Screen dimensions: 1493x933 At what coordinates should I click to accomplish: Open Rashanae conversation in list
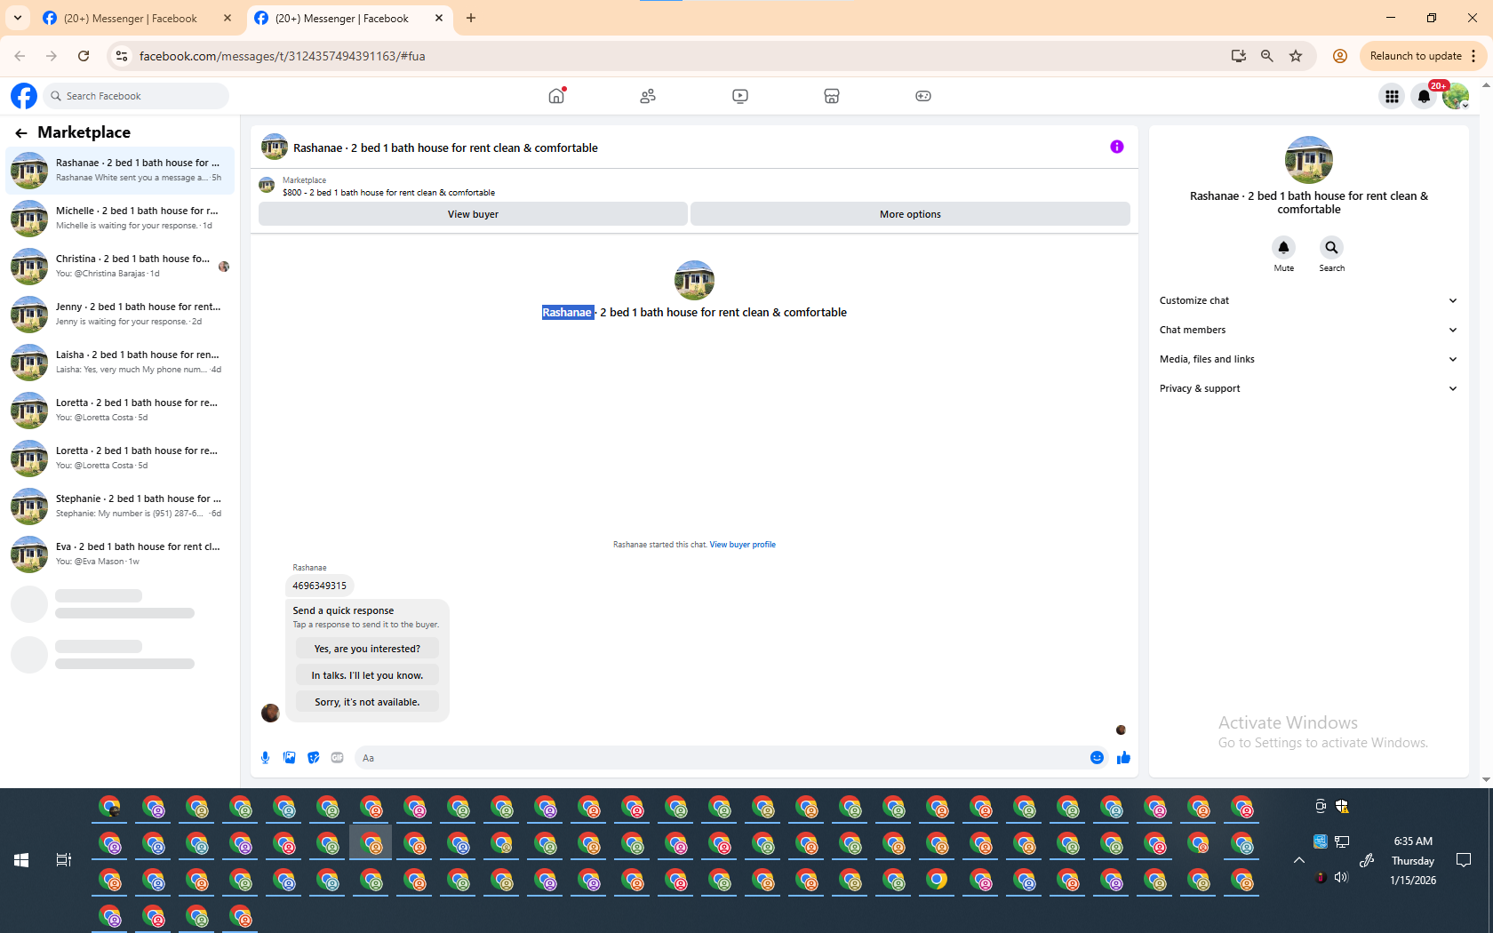click(120, 170)
